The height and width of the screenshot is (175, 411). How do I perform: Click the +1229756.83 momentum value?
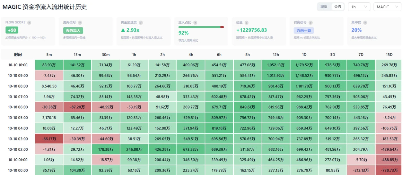click(x=251, y=30)
